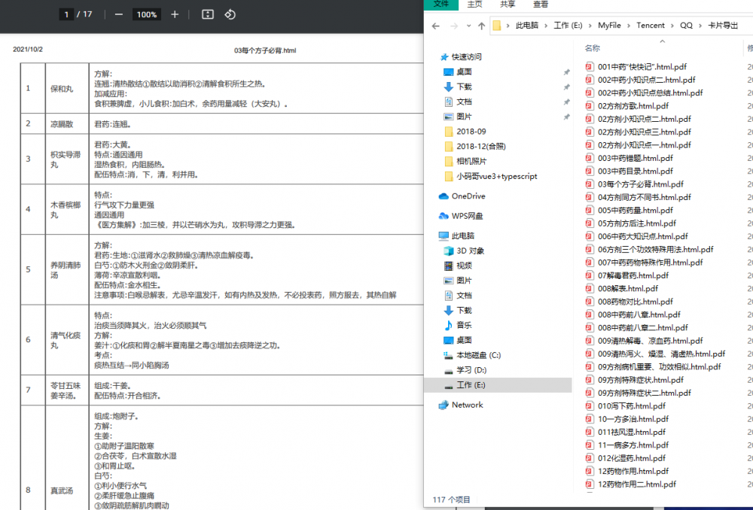This screenshot has width=753, height=510.
Task: Select file 04方剂同方不同书.html.pdf
Action: [645, 197]
